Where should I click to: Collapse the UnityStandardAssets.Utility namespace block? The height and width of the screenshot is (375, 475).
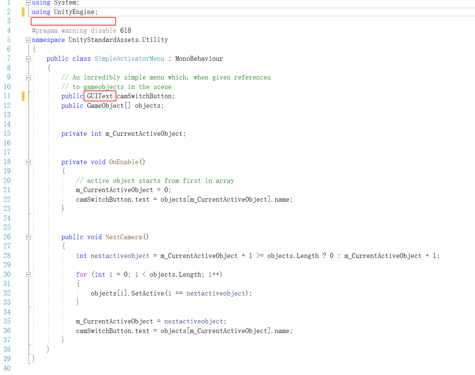point(28,39)
